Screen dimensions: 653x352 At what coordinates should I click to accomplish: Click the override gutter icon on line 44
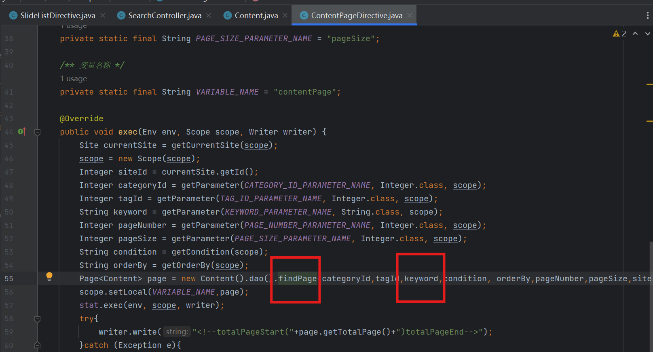coord(22,132)
